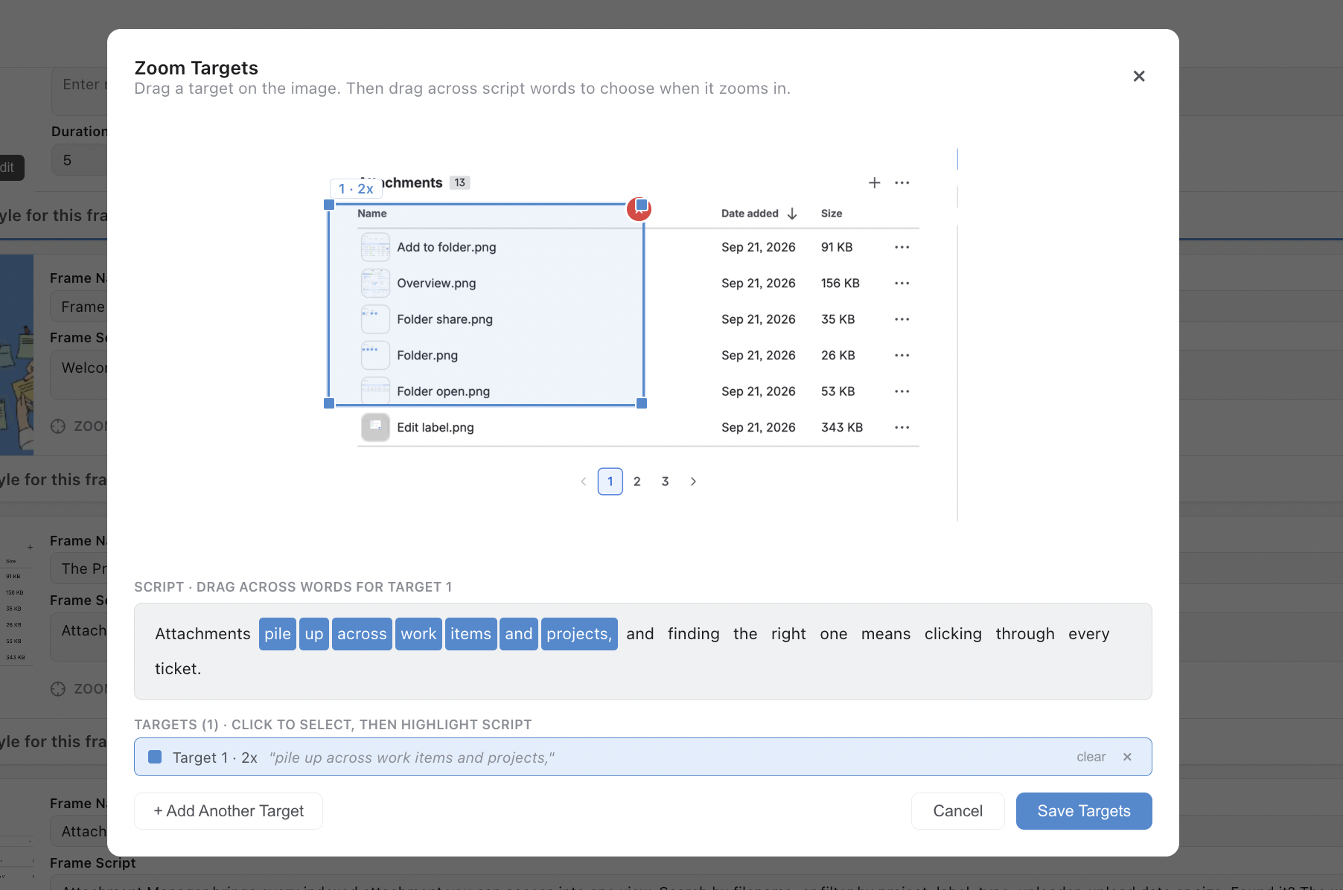Click the Edit label.png thumbnail
Image resolution: width=1343 pixels, height=890 pixels.
click(x=375, y=427)
